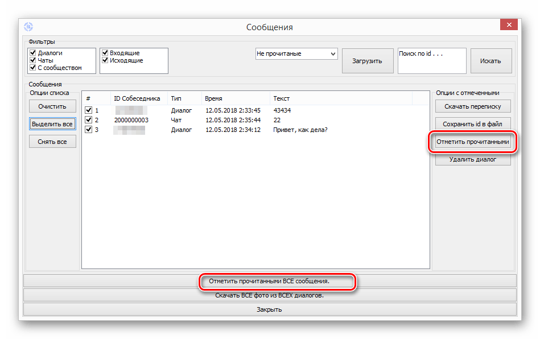
Task: Click Скачать ВСЕ фото из ВСЕХ диалогов
Action: point(270,295)
